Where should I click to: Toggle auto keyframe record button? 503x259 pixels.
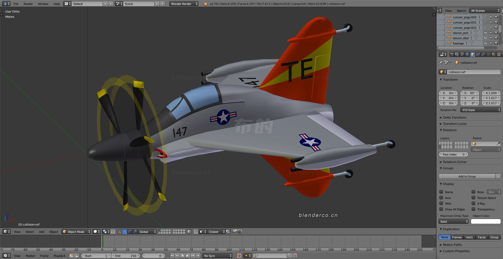[239, 256]
